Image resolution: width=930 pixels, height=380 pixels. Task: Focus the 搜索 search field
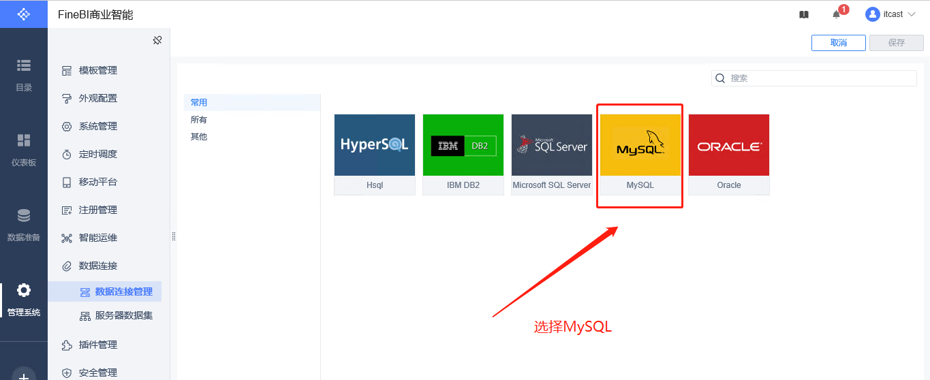pos(814,78)
